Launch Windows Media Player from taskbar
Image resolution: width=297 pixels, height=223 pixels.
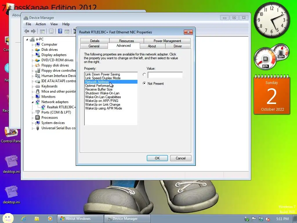[x=50, y=219]
